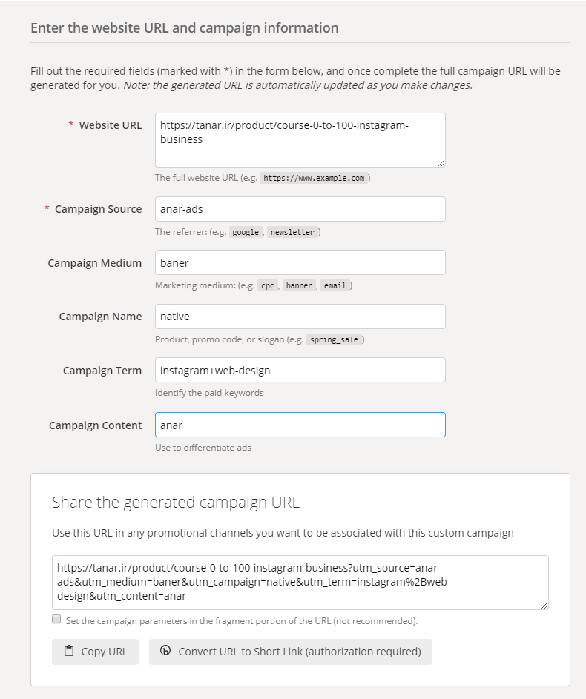Click the Bitly icon on the short link button
Viewport: 586px width, 699px height.
165,652
